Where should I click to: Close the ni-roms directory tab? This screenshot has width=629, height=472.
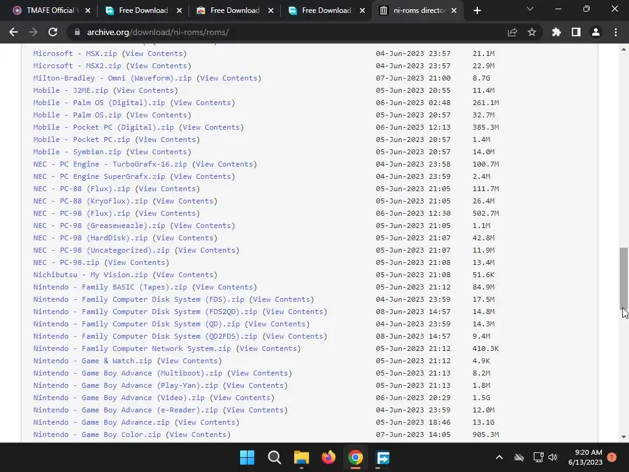(x=454, y=10)
